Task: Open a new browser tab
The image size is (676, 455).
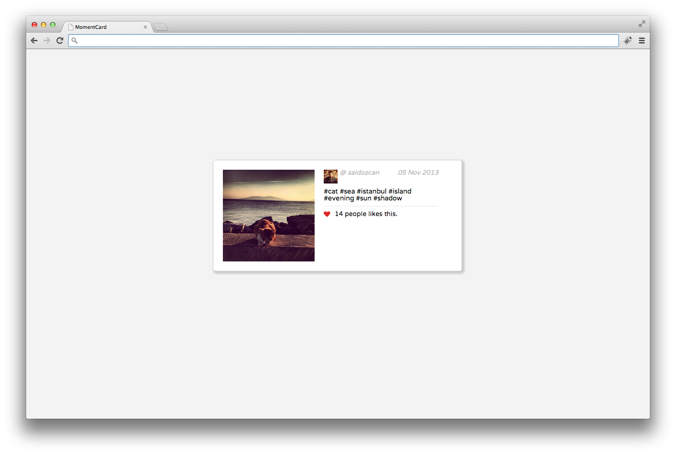Action: [x=160, y=27]
